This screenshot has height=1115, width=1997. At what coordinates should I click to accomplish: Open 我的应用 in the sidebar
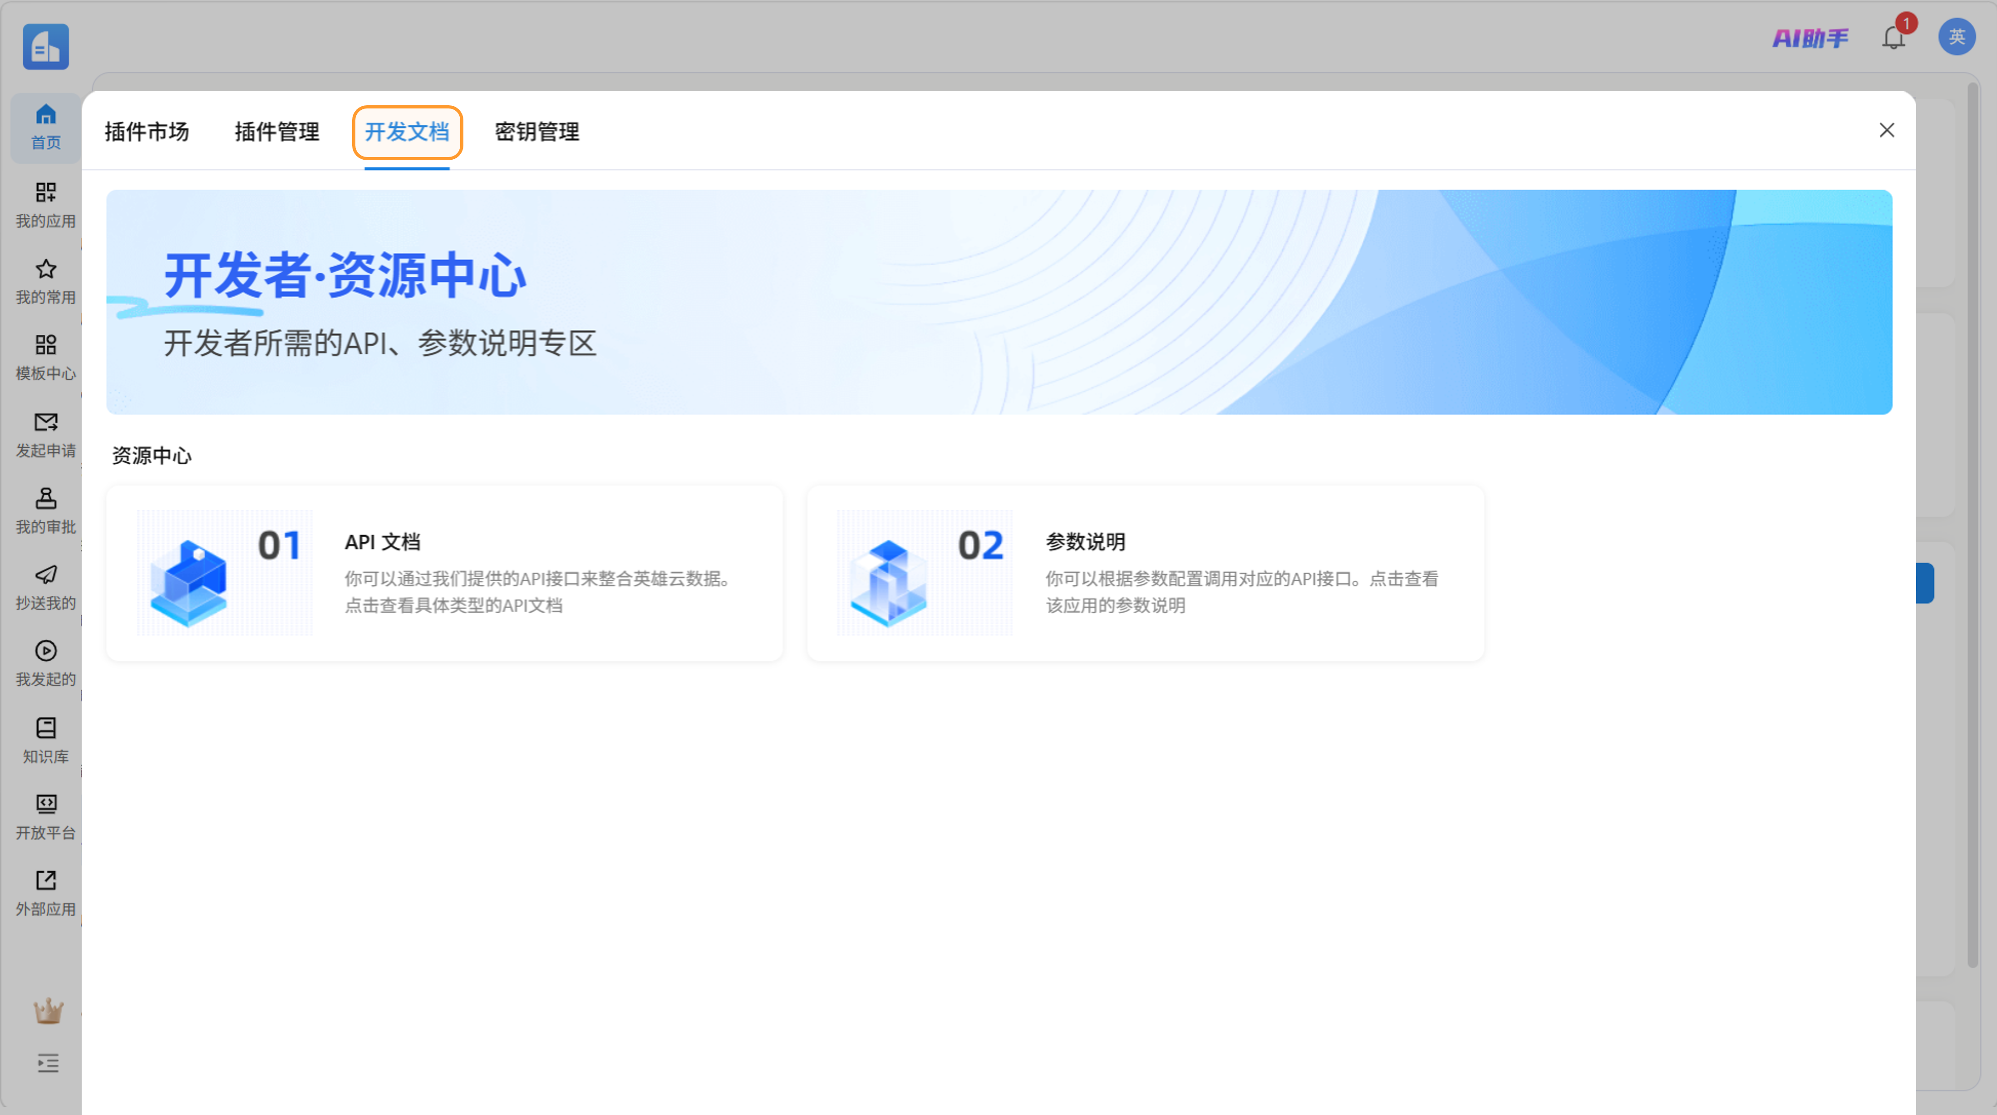(45, 204)
